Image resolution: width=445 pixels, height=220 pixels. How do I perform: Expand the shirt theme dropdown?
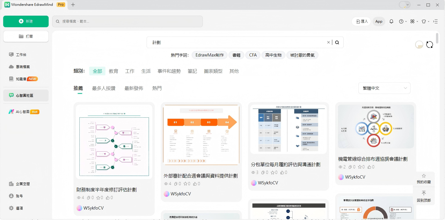[425, 21]
